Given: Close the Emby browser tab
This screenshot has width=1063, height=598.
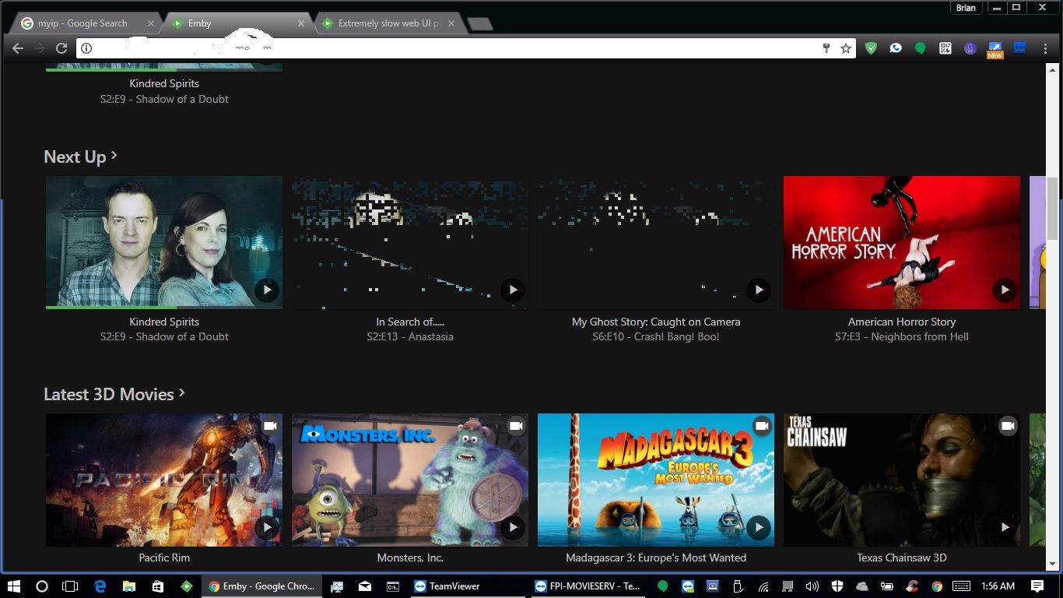Looking at the screenshot, I should 301,23.
